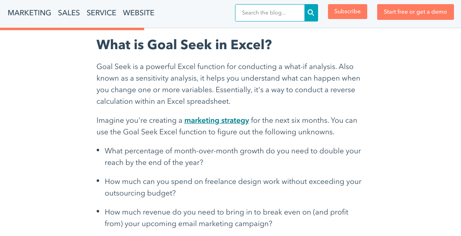Click the freelance design work bullet text
Screen dimensions: 461x236
click(233, 187)
